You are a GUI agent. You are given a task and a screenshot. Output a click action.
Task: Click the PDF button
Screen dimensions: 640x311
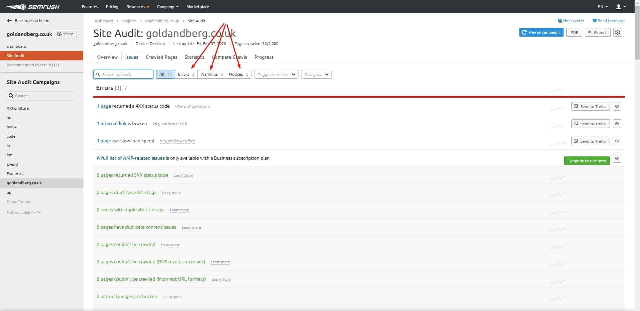coord(574,32)
